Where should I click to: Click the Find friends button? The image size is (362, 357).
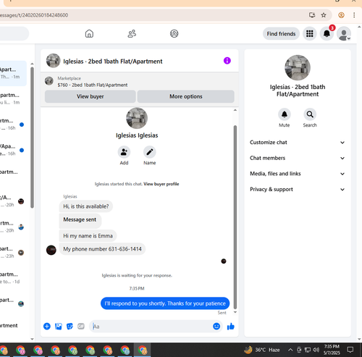[x=281, y=34]
